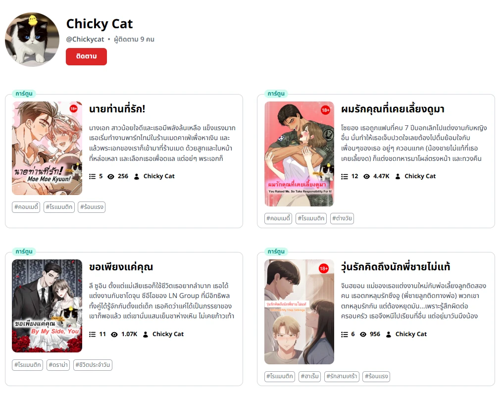Screen dimensions: 502x397
Task: Select the #ชีวิตประจำวัน tag
Action: pos(93,365)
